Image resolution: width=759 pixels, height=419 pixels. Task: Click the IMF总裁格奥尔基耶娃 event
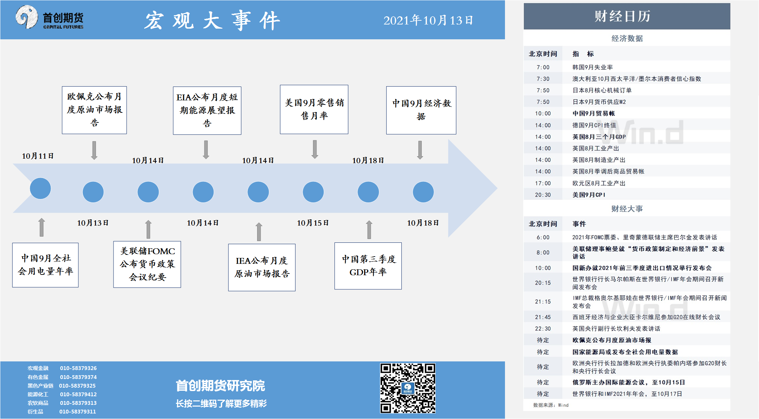coord(627,302)
